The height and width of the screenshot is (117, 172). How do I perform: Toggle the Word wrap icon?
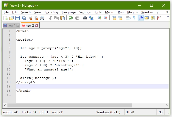(128, 18)
